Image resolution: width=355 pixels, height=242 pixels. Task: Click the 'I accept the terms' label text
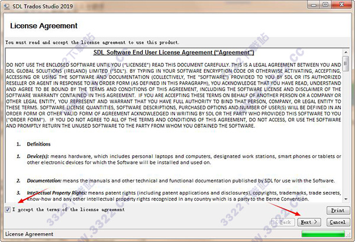pos(69,209)
